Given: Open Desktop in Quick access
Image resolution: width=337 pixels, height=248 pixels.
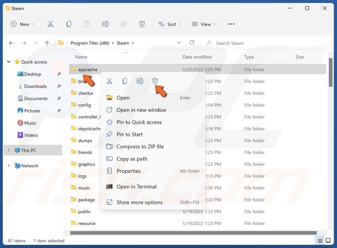Looking at the screenshot, I should 32,74.
